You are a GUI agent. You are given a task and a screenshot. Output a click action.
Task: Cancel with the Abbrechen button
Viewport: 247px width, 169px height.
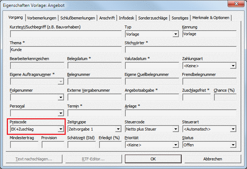[213, 159]
